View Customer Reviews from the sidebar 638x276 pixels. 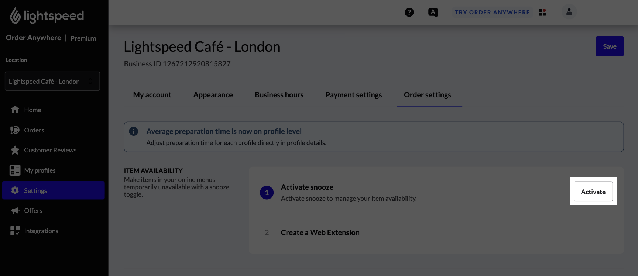tap(50, 150)
